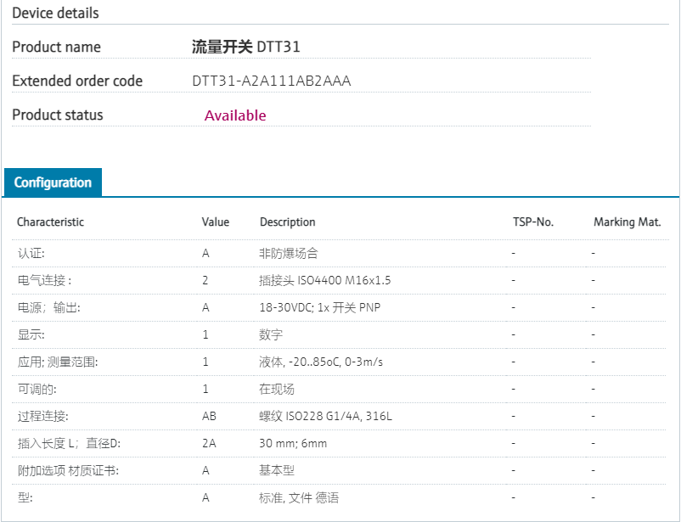681x522 pixels.
Task: Select the 显示 characteristic row
Action: [31, 334]
